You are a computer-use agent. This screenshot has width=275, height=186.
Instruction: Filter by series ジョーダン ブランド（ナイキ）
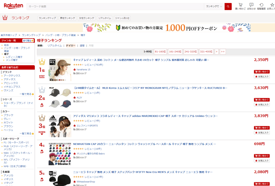[x=18, y=105]
